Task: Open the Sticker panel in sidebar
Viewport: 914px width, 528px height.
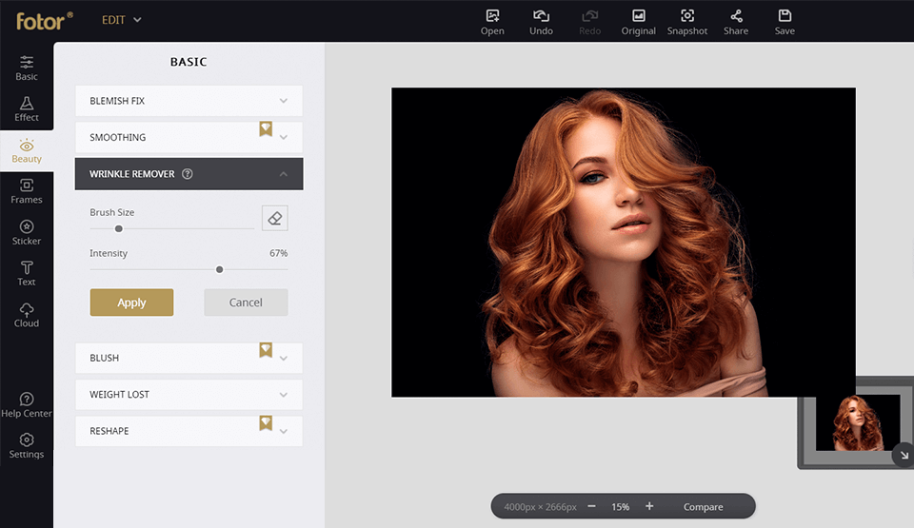Action: pos(27,232)
